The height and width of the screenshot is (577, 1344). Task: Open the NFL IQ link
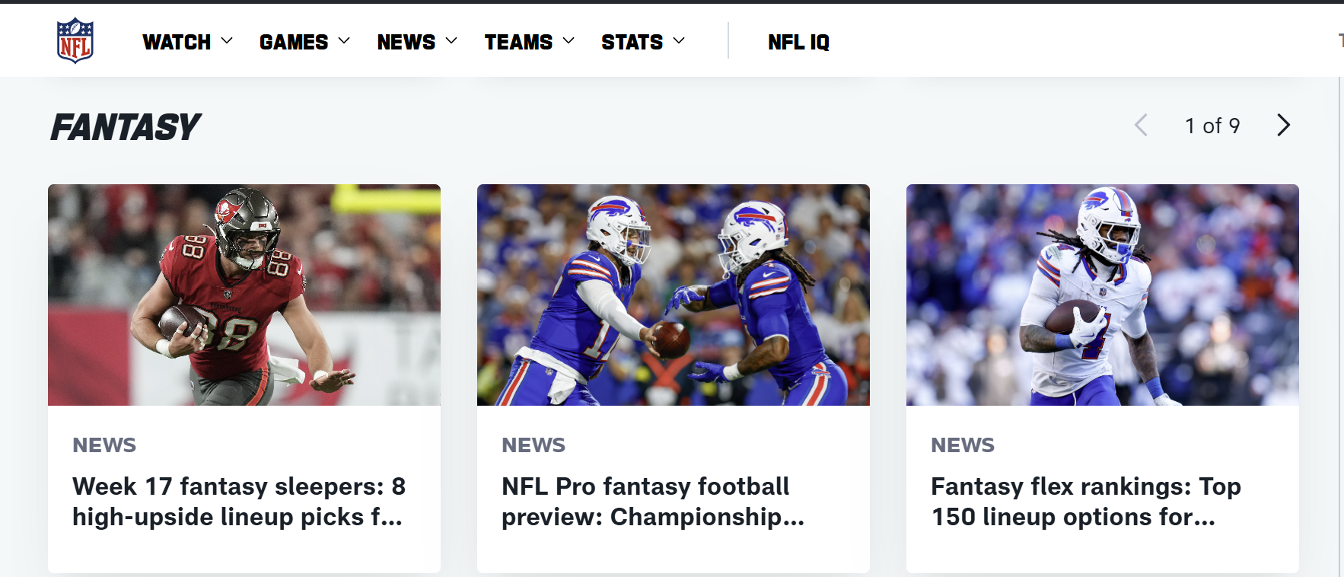[798, 42]
